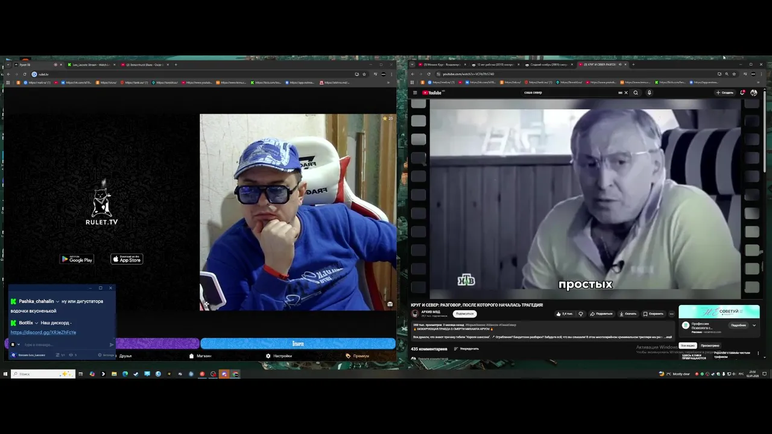Go back in the YouTube browser window
This screenshot has width=772, height=434.
coord(413,74)
